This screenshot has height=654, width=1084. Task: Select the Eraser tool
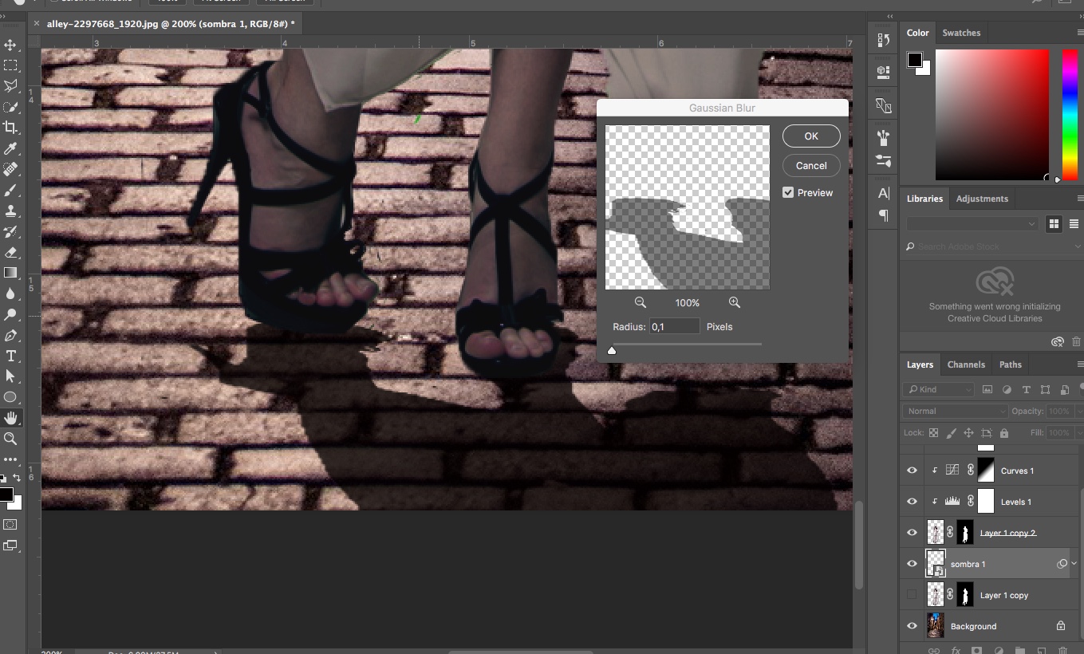(10, 252)
